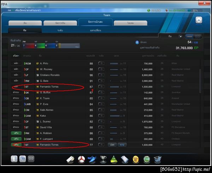Open the soccer ball icon in bottom toolbar

(81, 160)
